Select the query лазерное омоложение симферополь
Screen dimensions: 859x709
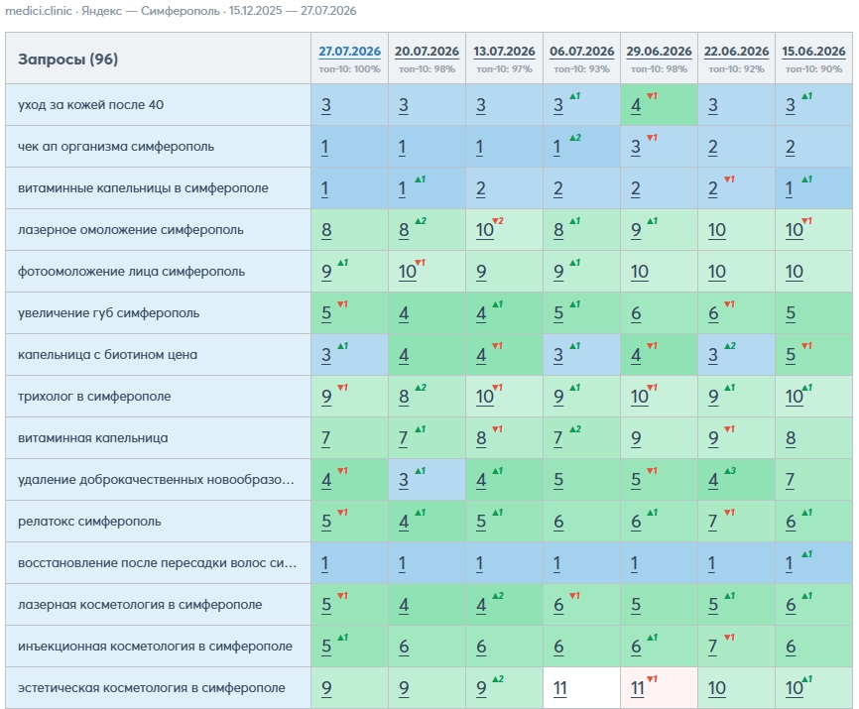coord(131,230)
